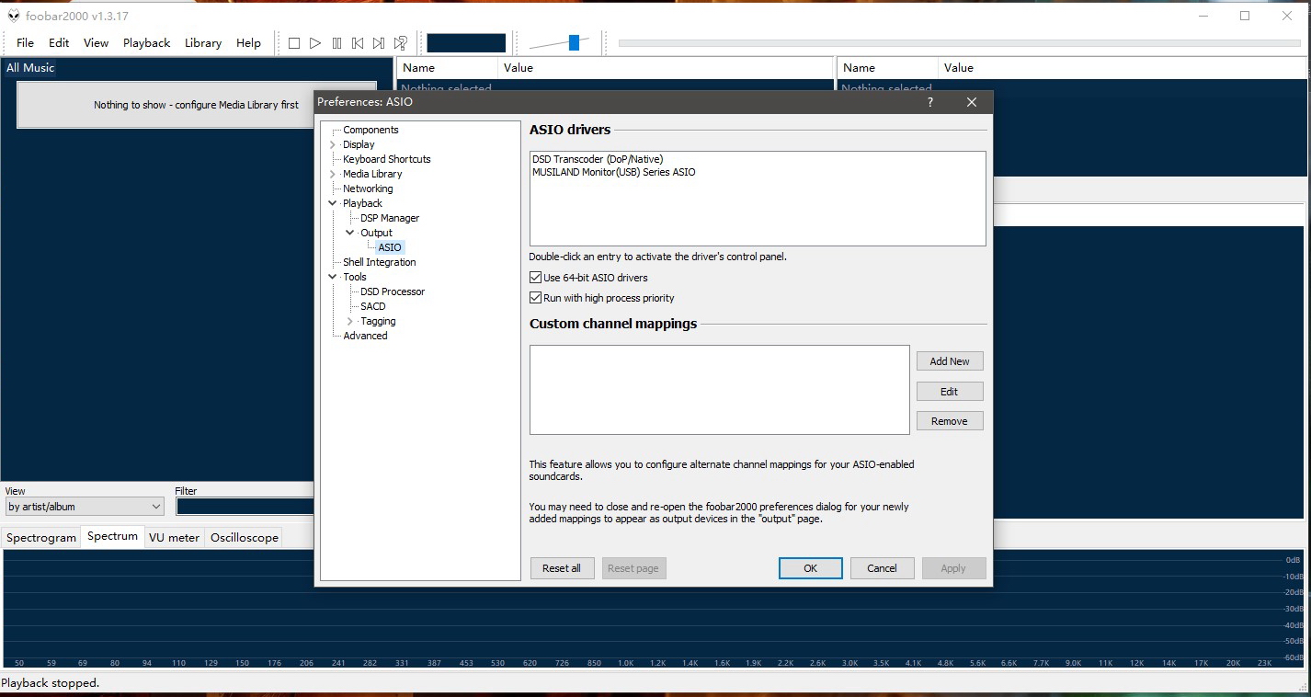Disable Run with high process priority
This screenshot has height=697, width=1311.
536,298
